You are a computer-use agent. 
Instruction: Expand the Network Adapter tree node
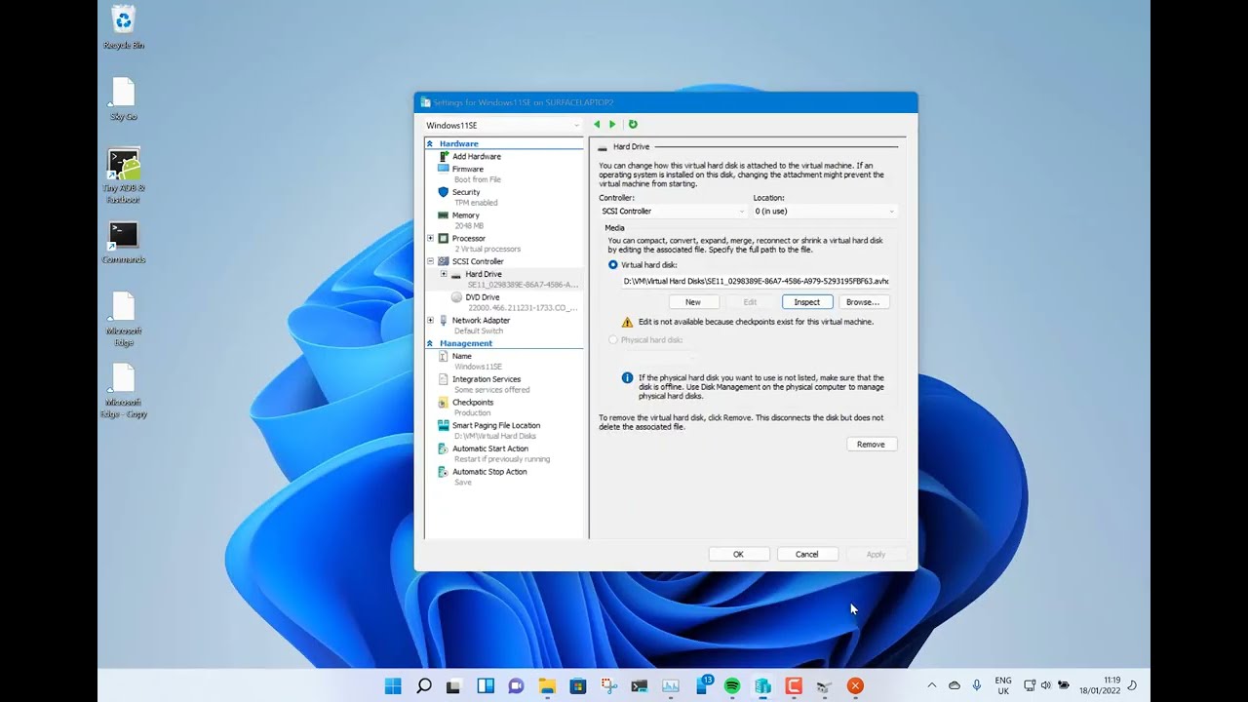click(430, 320)
